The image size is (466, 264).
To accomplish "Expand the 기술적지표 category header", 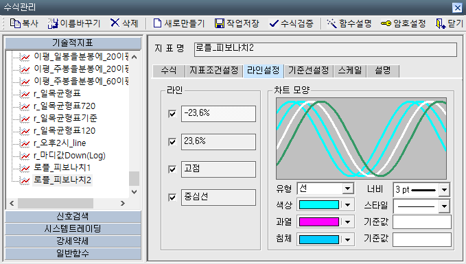I will coord(73,43).
